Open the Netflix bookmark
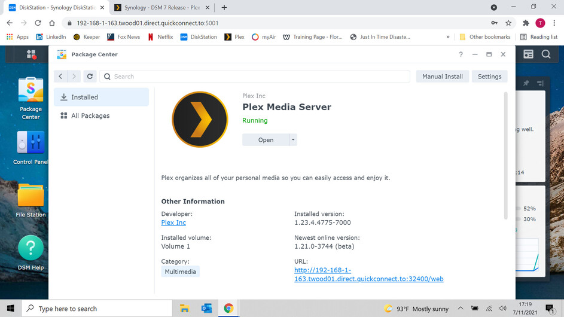Screen dimensions: 564x317 click(160, 36)
